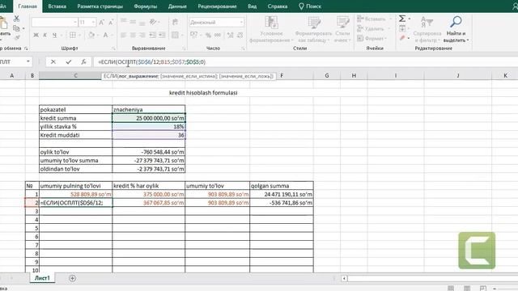Activate the Format Painter brush
This screenshot has width=518, height=291.
click(17, 38)
